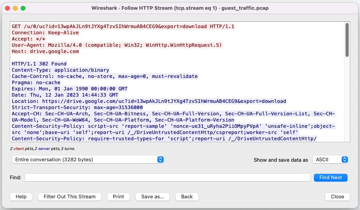Click the 'Accept: */*' header line
Screen dimensions: 360x210
[x=29, y=39]
